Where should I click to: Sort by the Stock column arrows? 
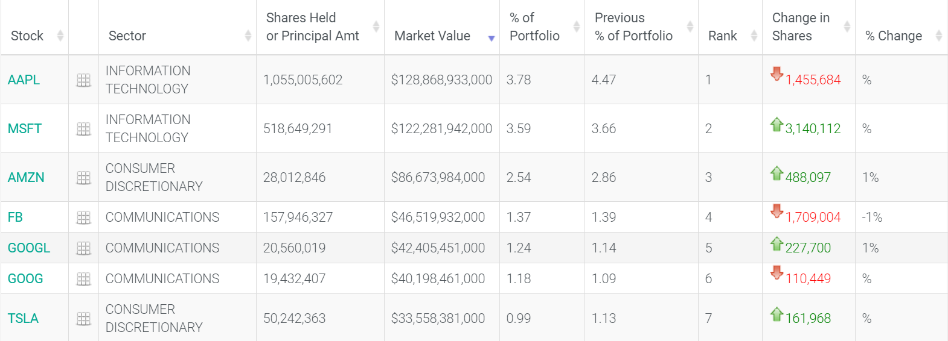[60, 36]
